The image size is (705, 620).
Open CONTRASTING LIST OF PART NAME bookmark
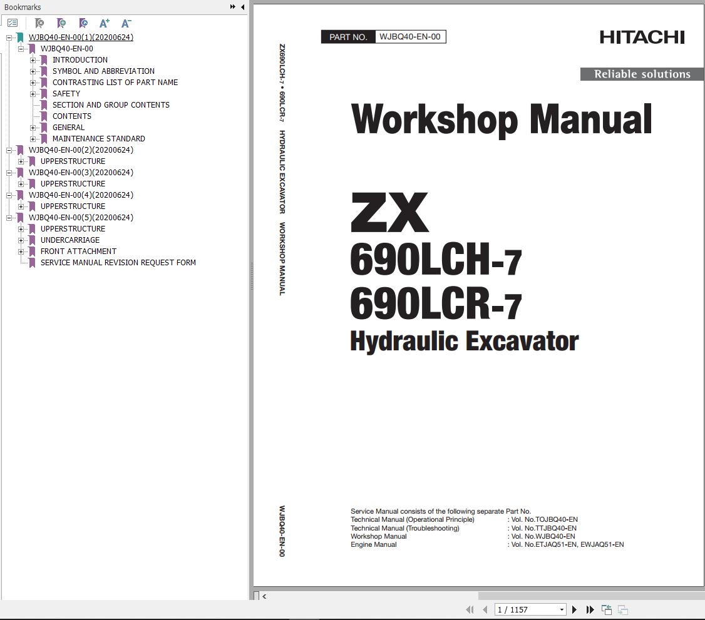click(115, 82)
